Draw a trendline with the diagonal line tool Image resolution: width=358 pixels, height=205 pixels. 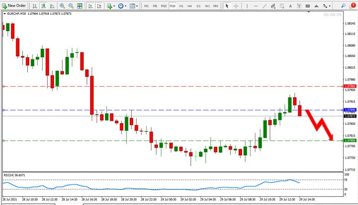tap(264, 6)
